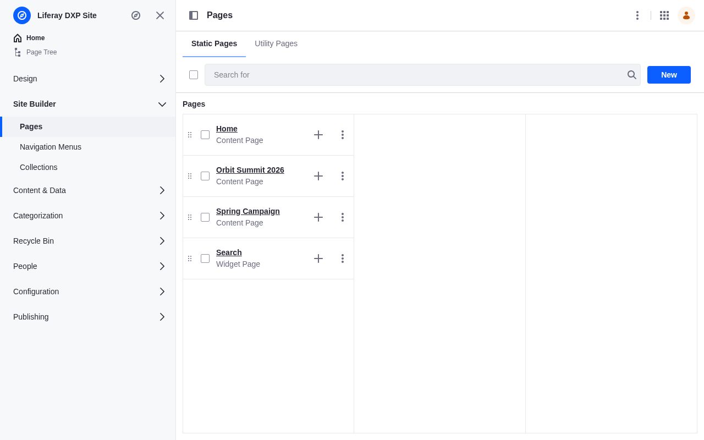Expand the People section
The width and height of the screenshot is (704, 440).
[88, 266]
